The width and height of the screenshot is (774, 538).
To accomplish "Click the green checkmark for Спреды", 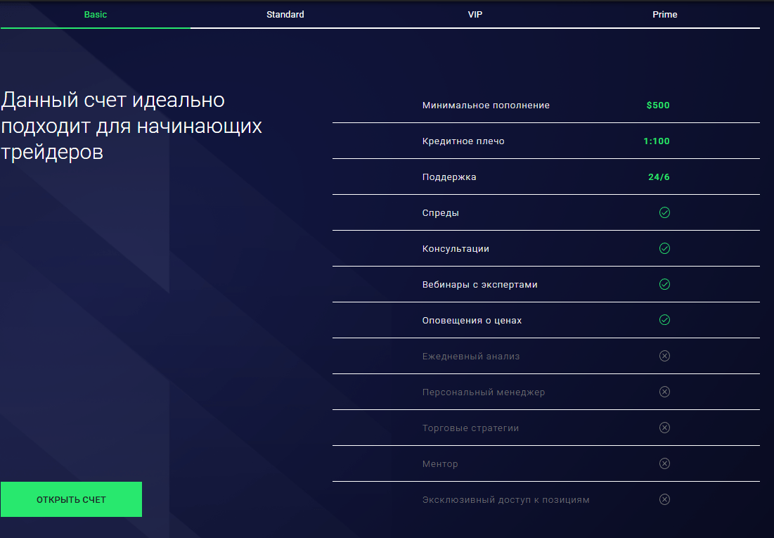I will (664, 212).
